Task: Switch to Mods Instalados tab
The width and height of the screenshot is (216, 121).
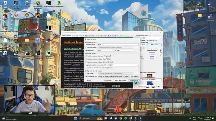Action: pos(113,36)
